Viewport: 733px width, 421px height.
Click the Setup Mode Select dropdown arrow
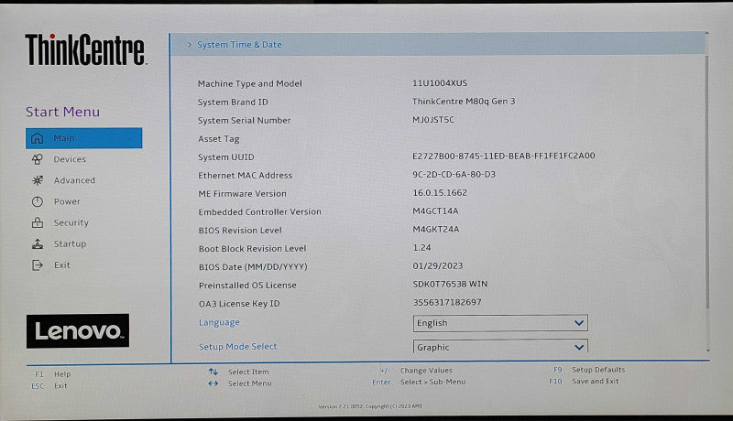point(579,347)
